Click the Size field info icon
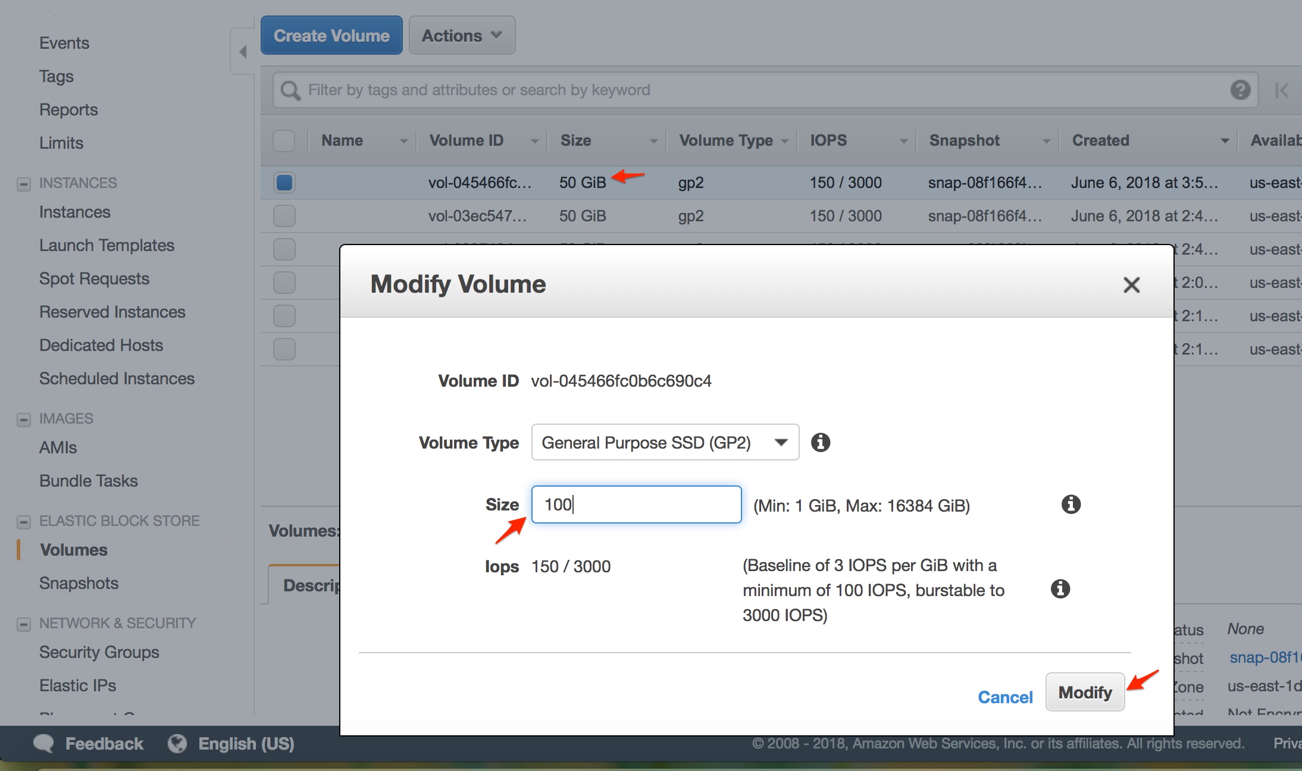1302x771 pixels. [x=1071, y=504]
